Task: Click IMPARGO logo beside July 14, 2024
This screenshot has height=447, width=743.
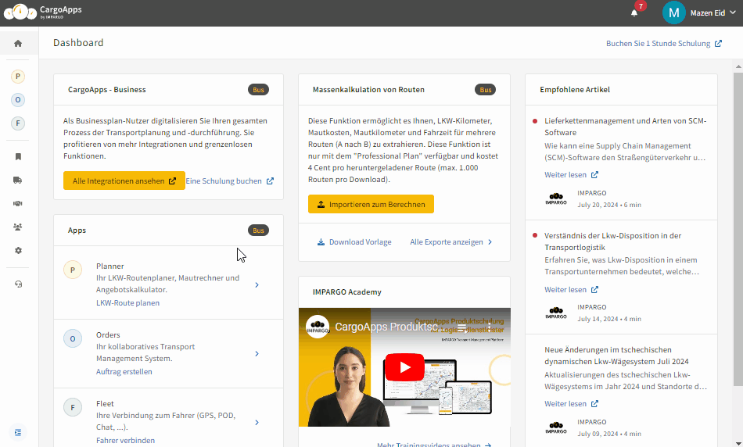Action: pyautogui.click(x=556, y=313)
